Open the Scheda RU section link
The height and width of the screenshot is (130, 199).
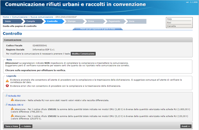(x=15, y=96)
